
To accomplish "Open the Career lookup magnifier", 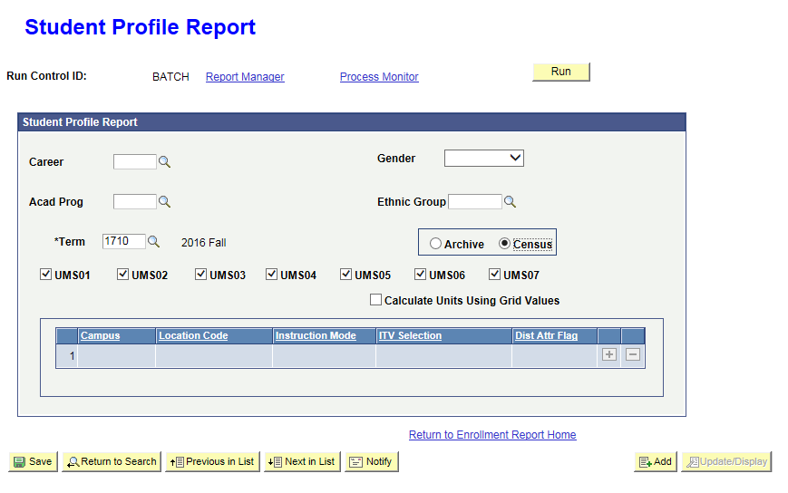I will point(164,161).
